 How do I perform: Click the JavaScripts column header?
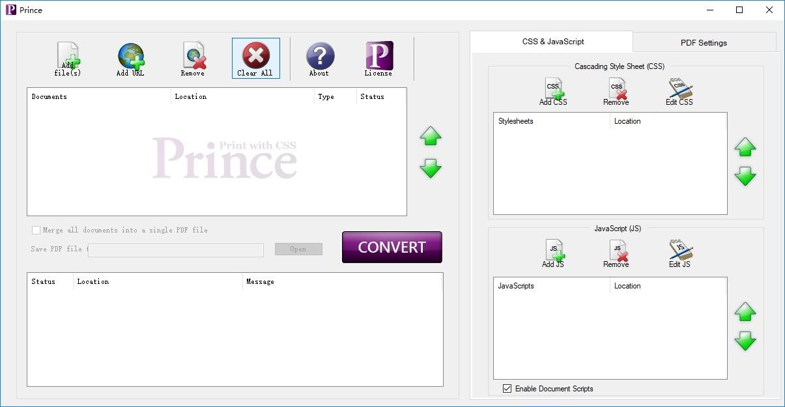pos(552,286)
